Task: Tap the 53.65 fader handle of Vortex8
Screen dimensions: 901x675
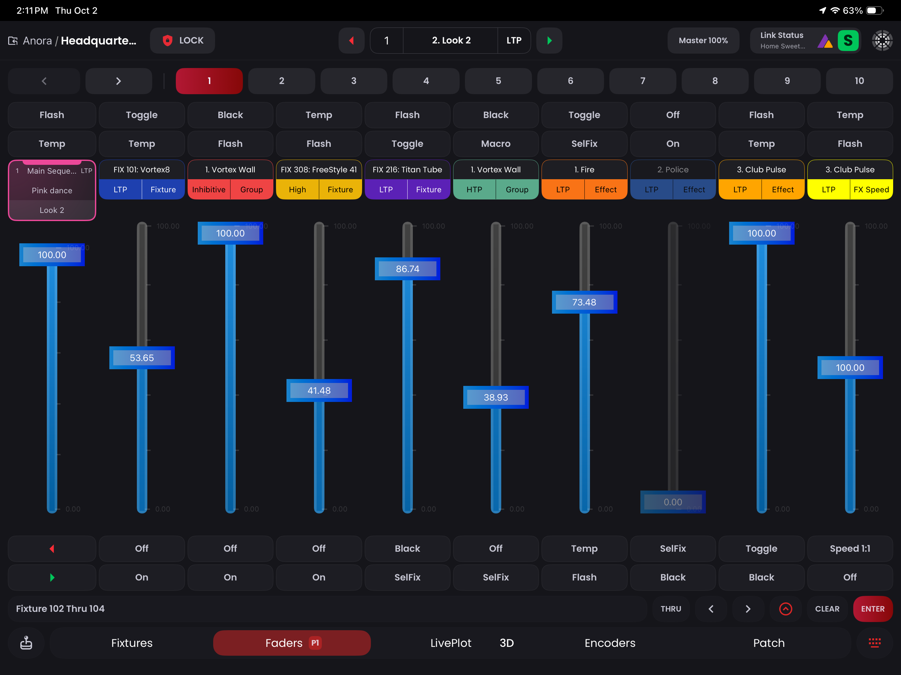Action: 142,358
